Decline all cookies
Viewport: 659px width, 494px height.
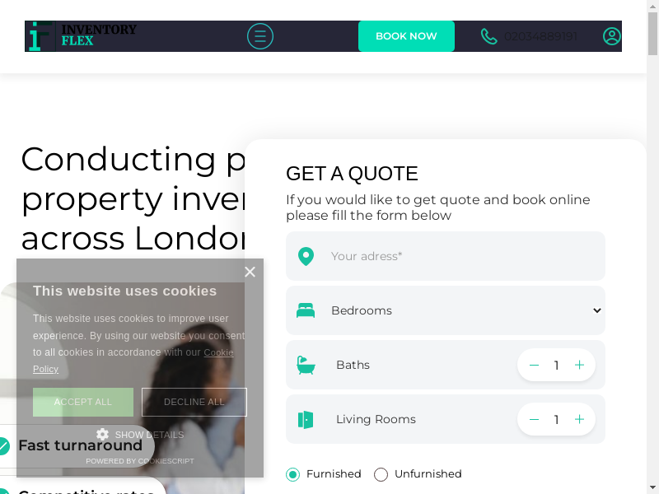pos(194,402)
